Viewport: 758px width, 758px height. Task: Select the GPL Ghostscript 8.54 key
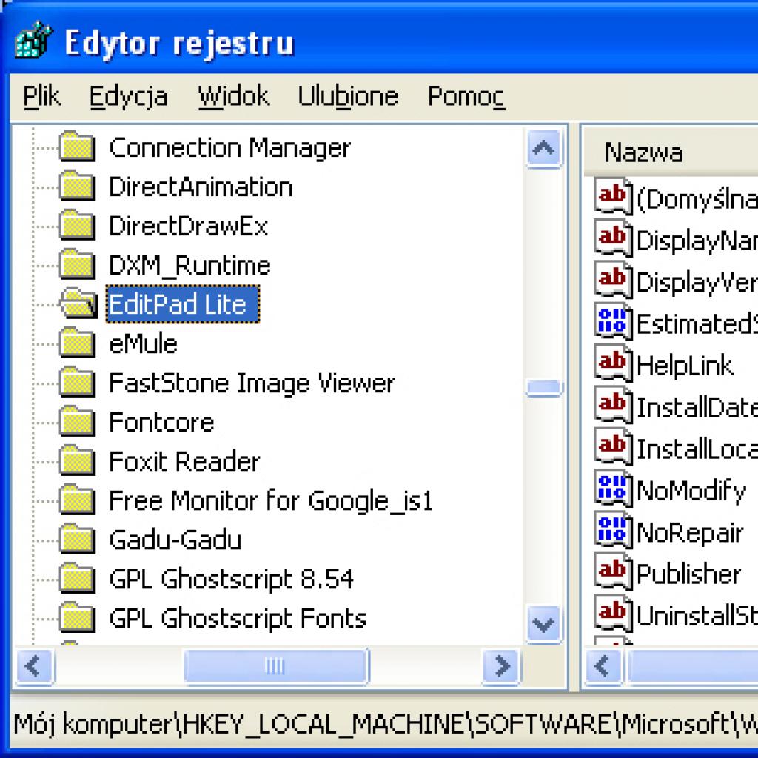pyautogui.click(x=231, y=580)
